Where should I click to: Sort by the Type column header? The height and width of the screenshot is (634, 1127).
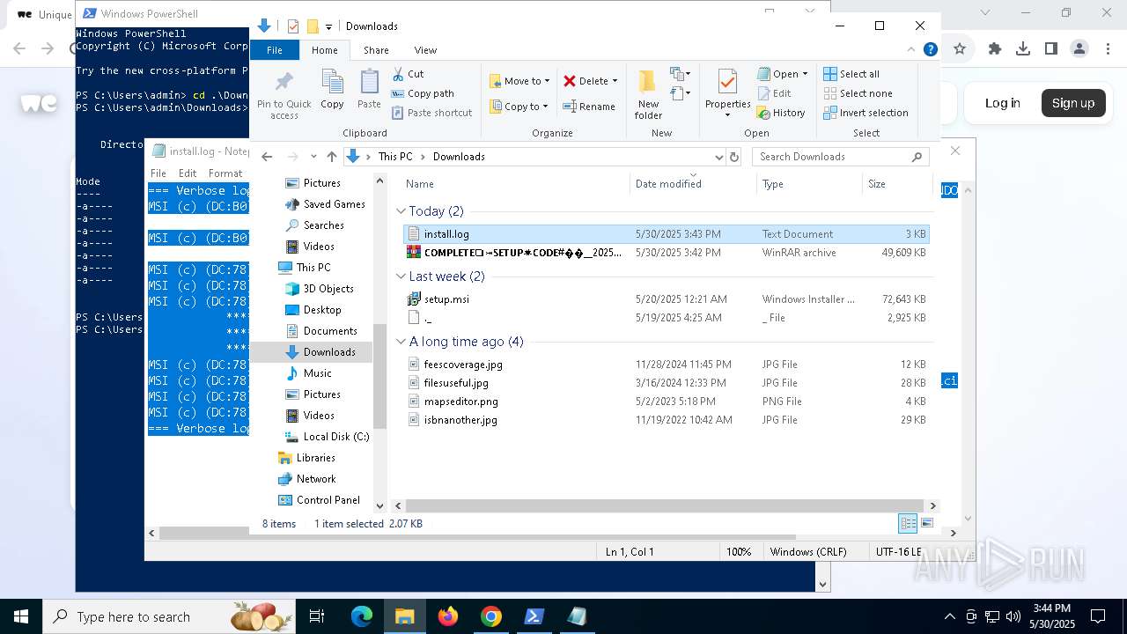(x=810, y=184)
